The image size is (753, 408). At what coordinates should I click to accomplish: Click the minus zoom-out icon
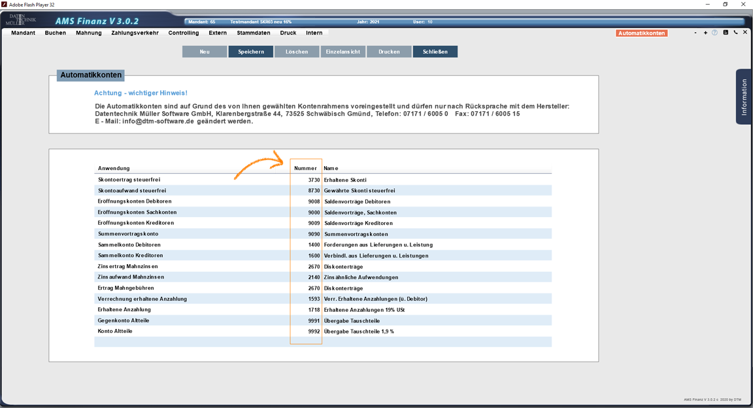[x=695, y=33]
